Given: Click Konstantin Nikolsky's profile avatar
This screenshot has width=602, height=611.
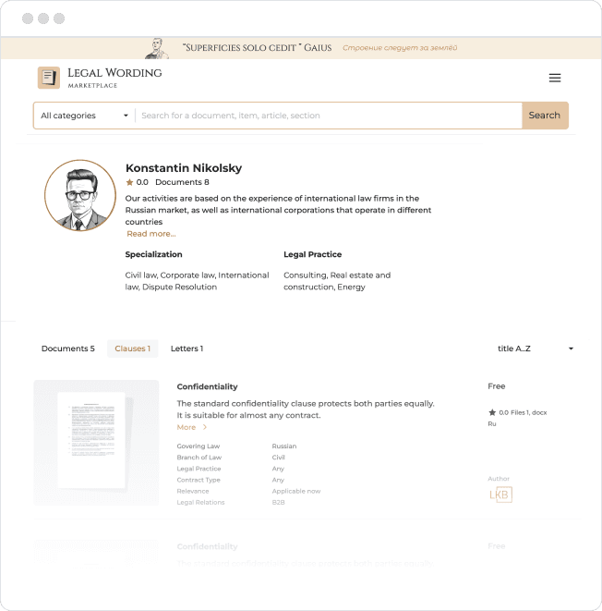Looking at the screenshot, I should click(79, 195).
